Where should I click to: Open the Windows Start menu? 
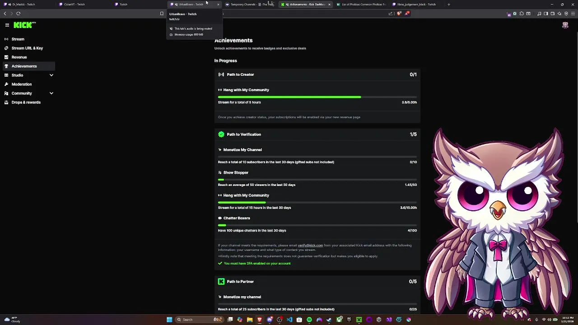click(x=169, y=320)
